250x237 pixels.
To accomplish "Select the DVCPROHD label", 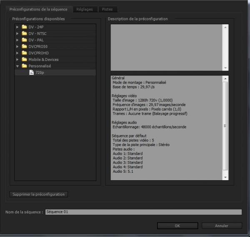I will (x=39, y=53).
